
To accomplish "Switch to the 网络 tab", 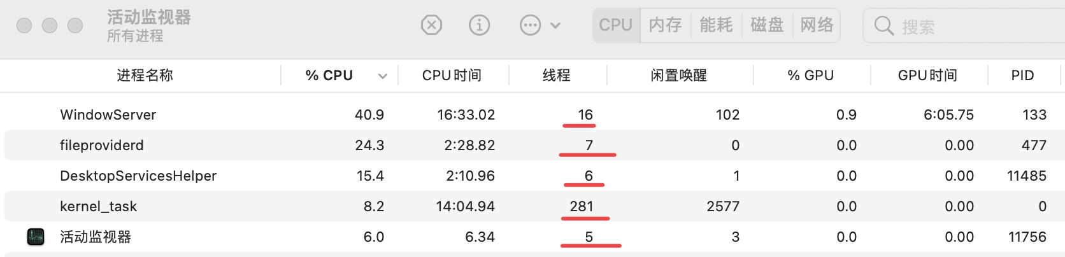I will (x=817, y=25).
